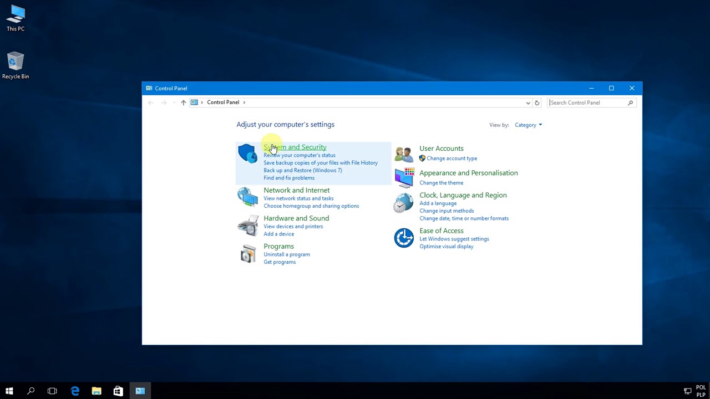This screenshot has height=399, width=710.
Task: Select the Recycle Bin desktop icon
Action: pyautogui.click(x=16, y=66)
